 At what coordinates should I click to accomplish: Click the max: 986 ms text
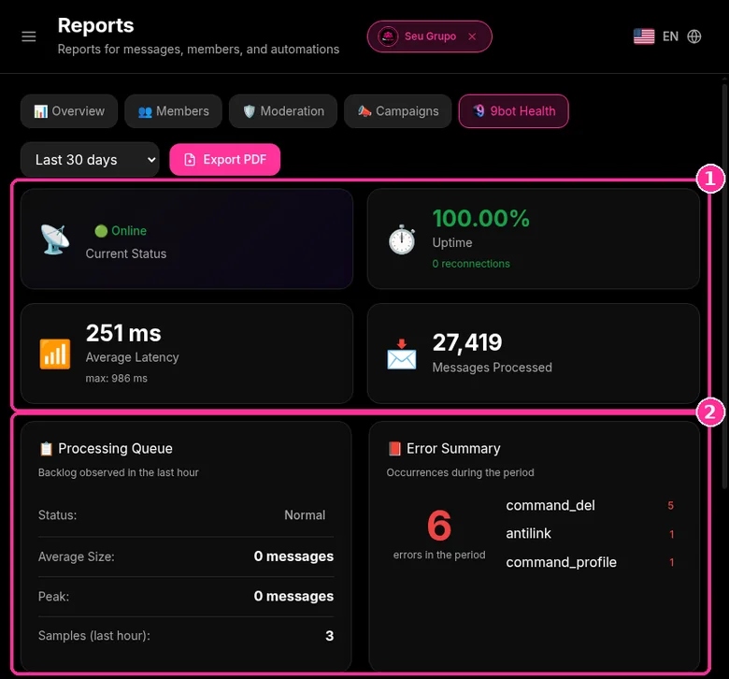pos(116,379)
